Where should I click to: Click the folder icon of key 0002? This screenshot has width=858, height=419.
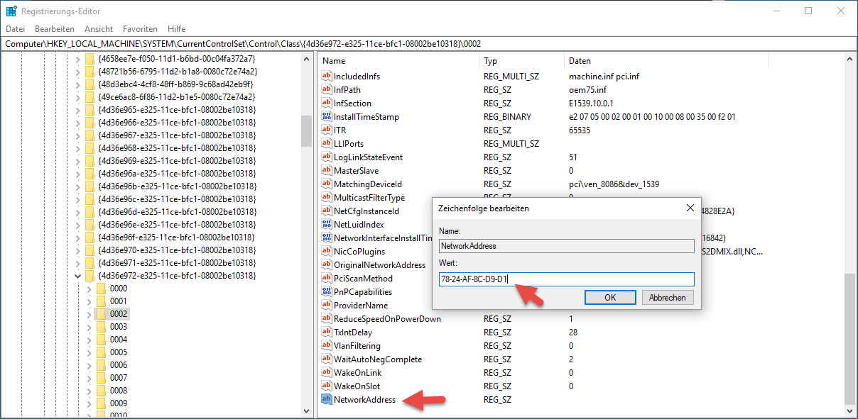(x=101, y=314)
